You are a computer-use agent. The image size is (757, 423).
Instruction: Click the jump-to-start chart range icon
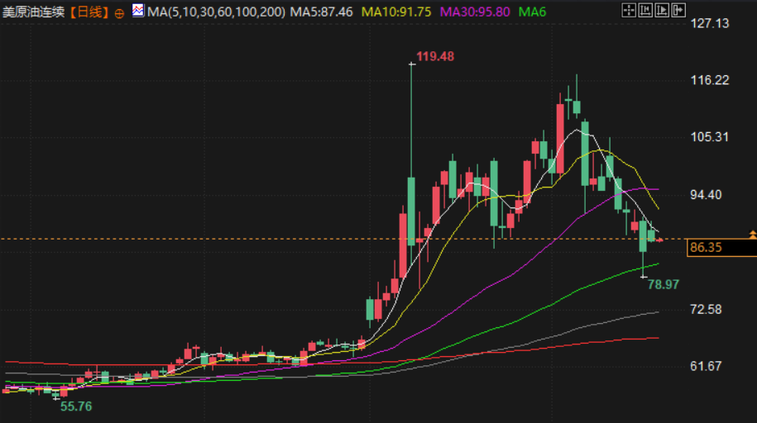click(x=645, y=10)
